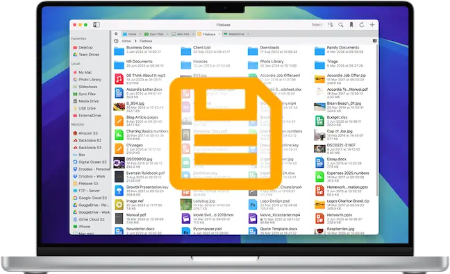Screen dimensions: 450x274
Task: Select the Ladybug.jpg thumbnail
Action: 186,205
